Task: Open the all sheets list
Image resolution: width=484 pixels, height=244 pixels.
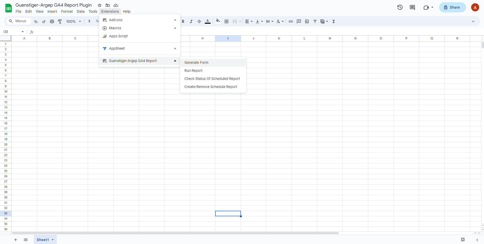Action: point(26,240)
